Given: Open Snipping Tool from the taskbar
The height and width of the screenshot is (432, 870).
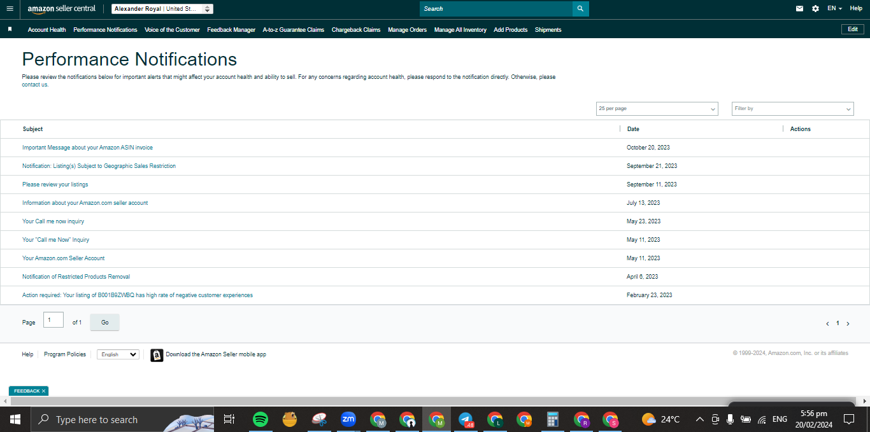Looking at the screenshot, I should (319, 419).
